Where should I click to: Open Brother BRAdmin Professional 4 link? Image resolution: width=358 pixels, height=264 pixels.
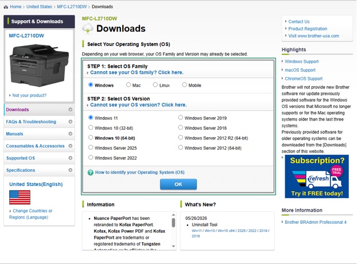316,222
